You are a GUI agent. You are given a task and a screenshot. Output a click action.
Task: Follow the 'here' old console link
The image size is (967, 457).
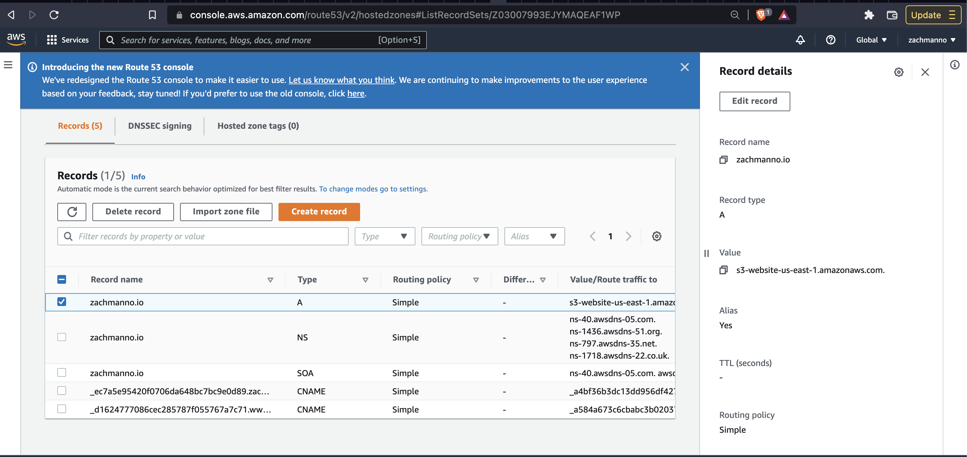click(x=355, y=94)
